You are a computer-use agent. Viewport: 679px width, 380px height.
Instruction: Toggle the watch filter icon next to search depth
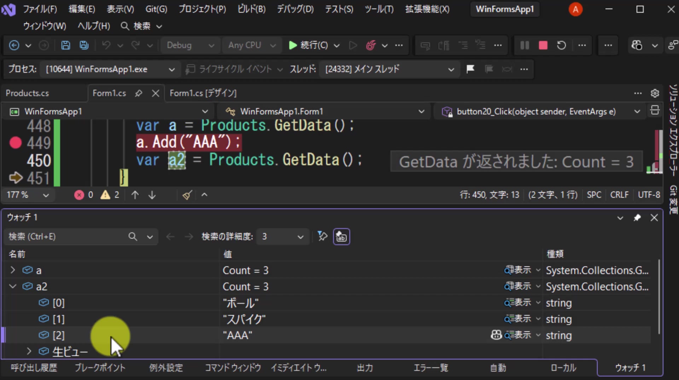click(x=322, y=236)
